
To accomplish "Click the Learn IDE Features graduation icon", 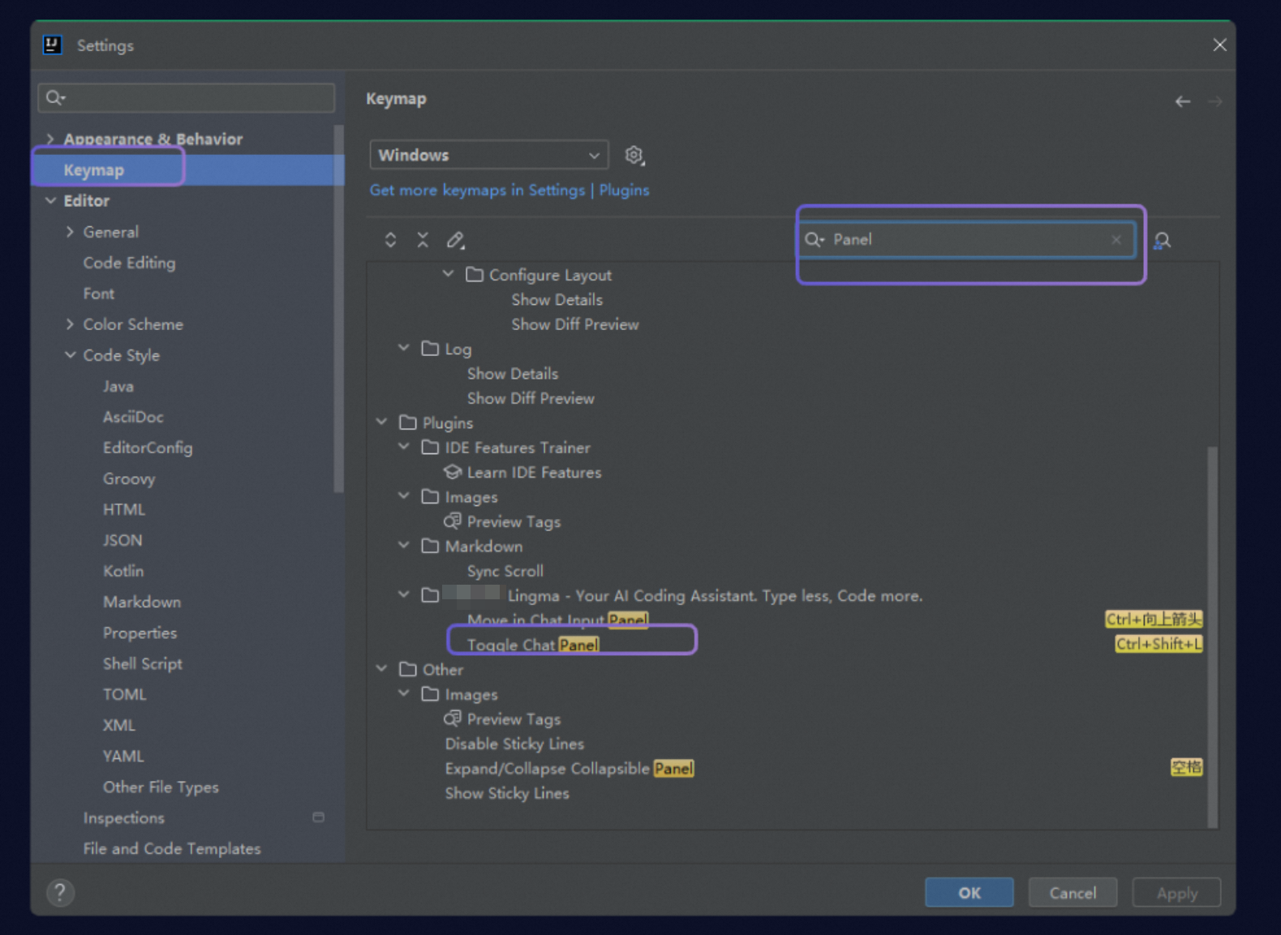I will pos(453,472).
